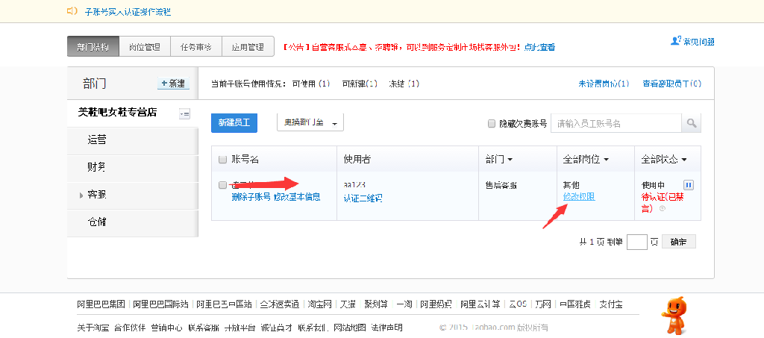The image size is (764, 338).
Task: Open the 美鞋吧女鞋专营店 department options icon
Action: pos(185,114)
